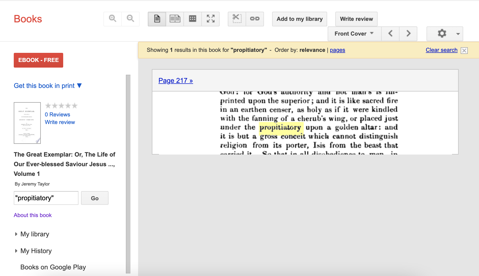Click the Clear search link
479x276 pixels.
(442, 50)
